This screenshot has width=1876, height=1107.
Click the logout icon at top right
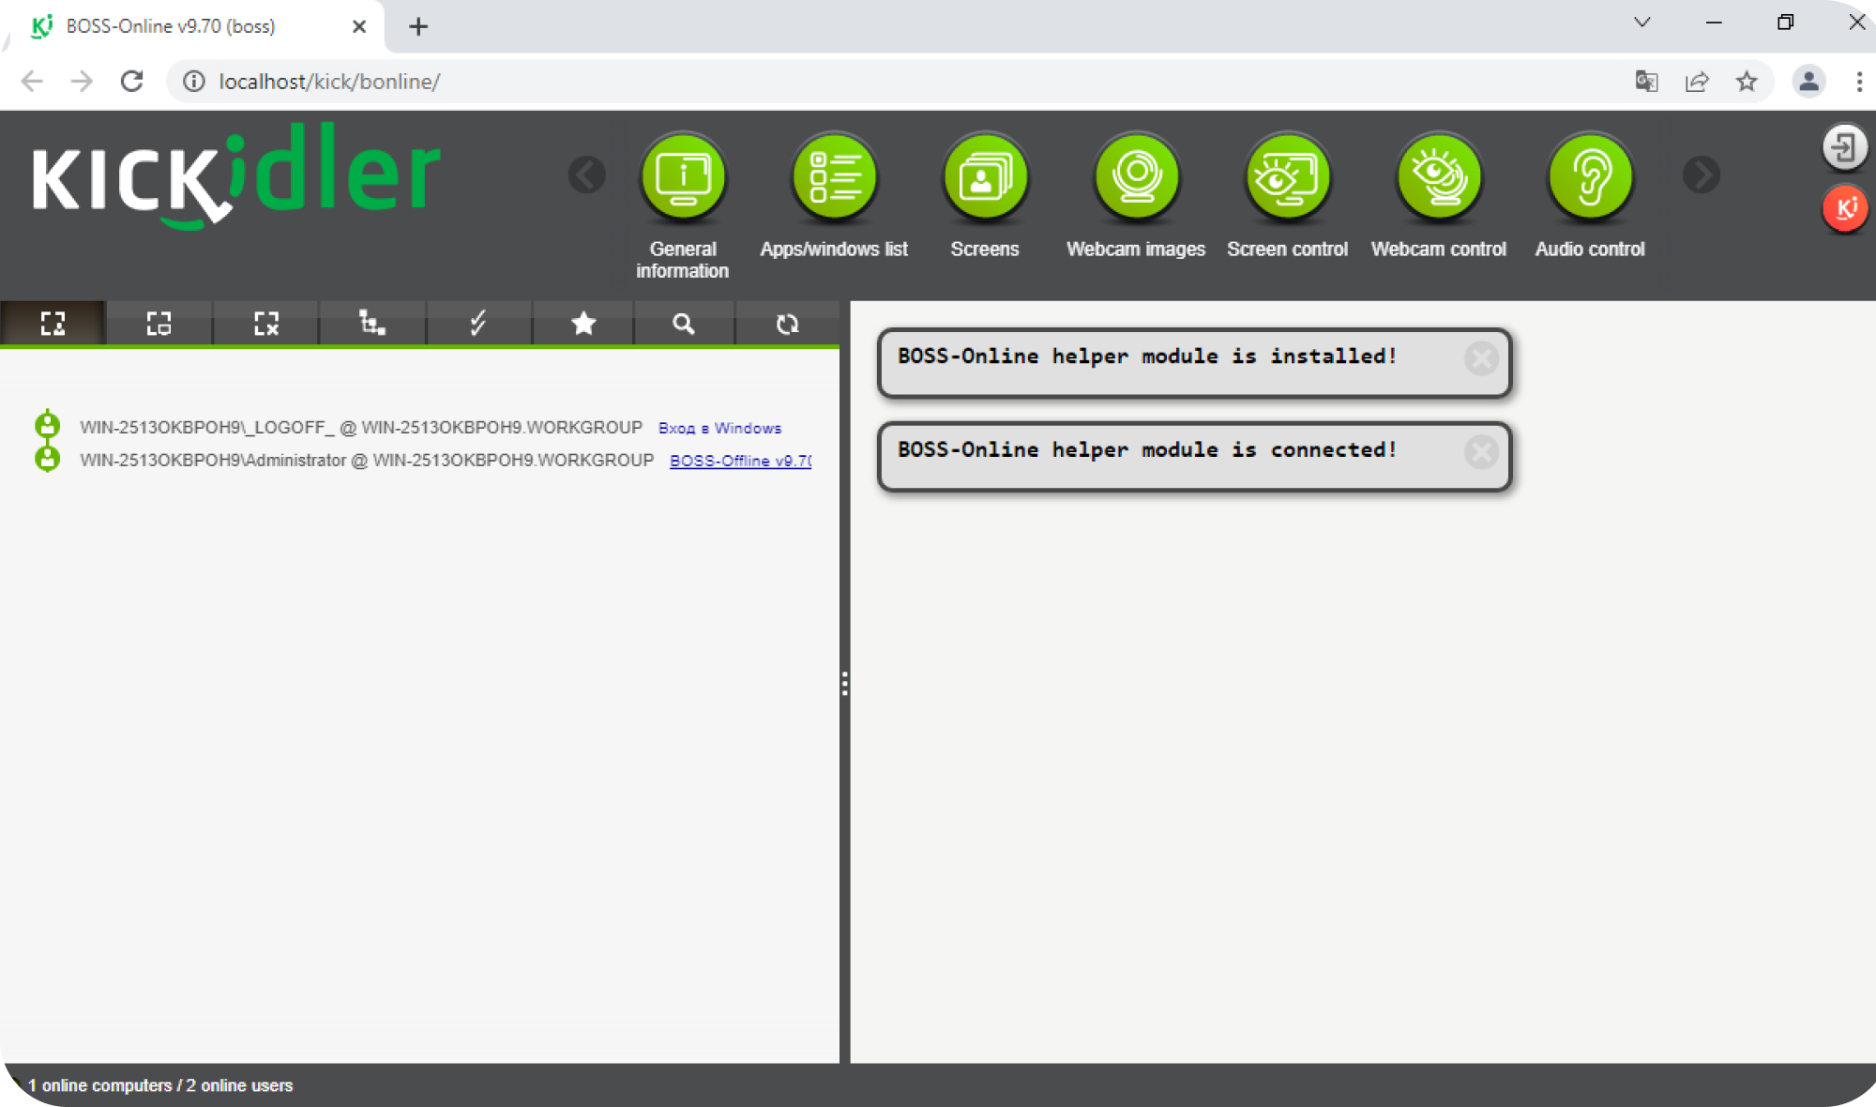(x=1844, y=147)
